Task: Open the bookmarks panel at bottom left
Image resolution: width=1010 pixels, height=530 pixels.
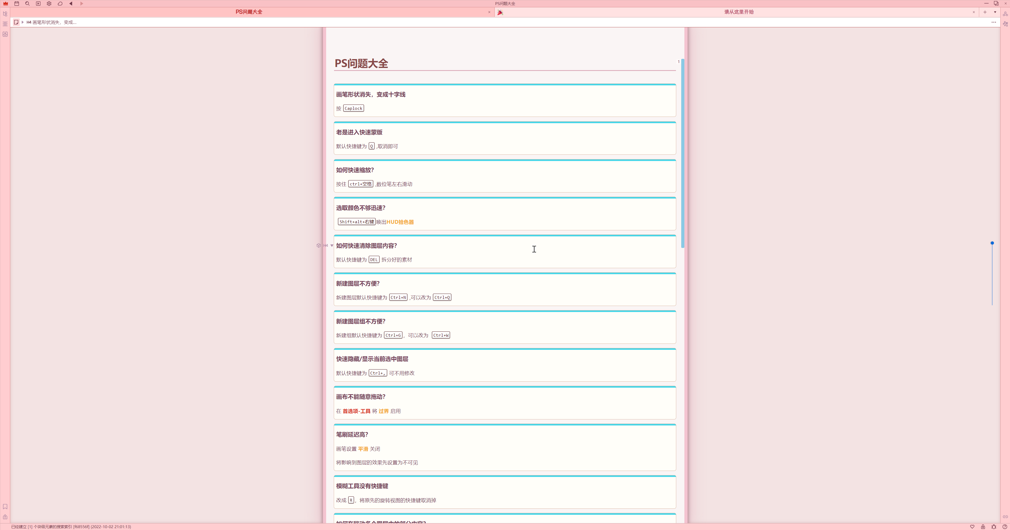Action: pos(5,506)
